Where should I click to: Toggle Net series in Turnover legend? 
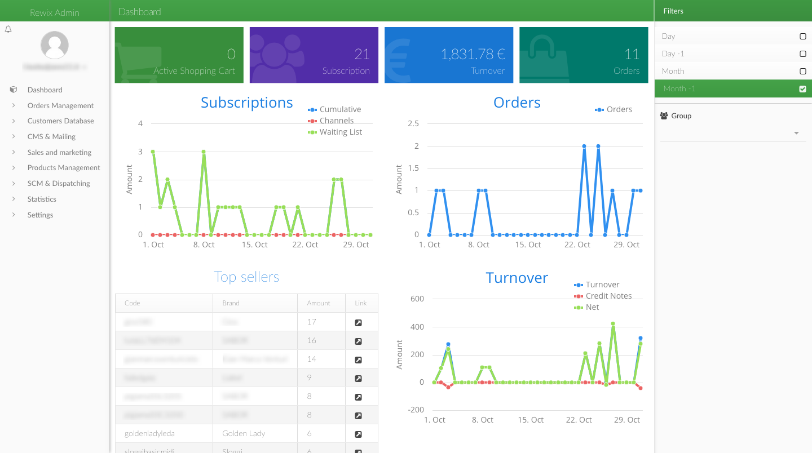pos(586,307)
